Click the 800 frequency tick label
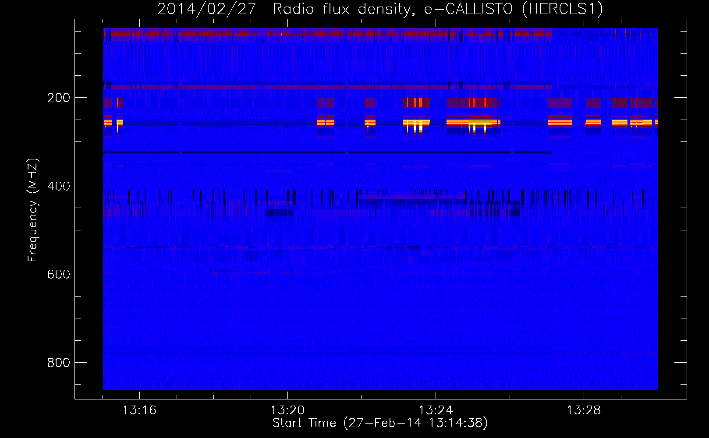 click(x=59, y=363)
